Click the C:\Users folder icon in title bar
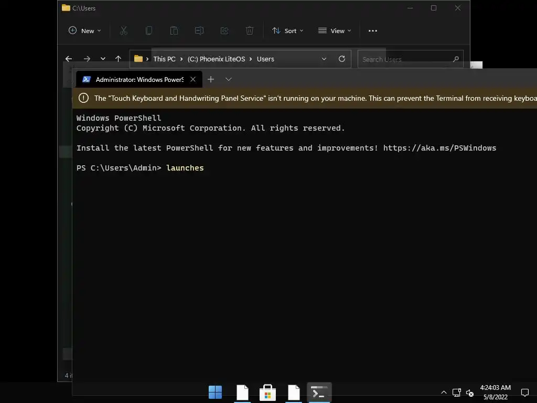Viewport: 537px width, 403px height. [66, 8]
